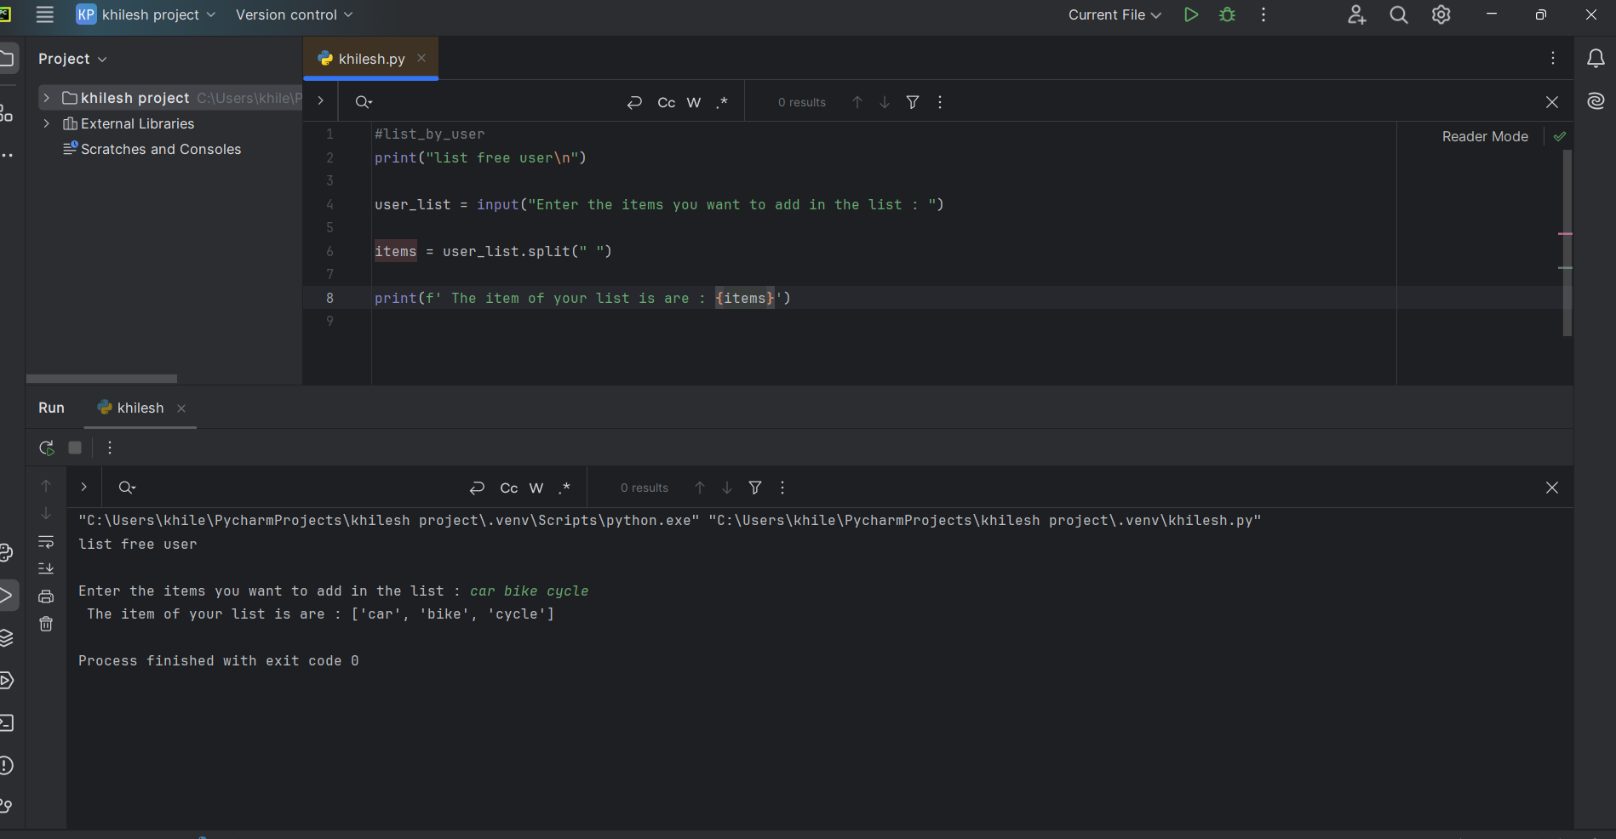Open editor search options menu
This screenshot has width=1616, height=839.
click(940, 102)
